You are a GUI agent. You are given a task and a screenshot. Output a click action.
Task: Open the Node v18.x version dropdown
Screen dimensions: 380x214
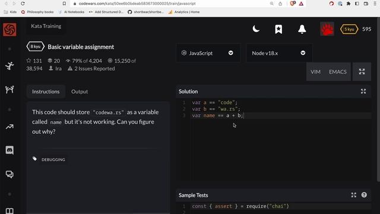(x=278, y=53)
